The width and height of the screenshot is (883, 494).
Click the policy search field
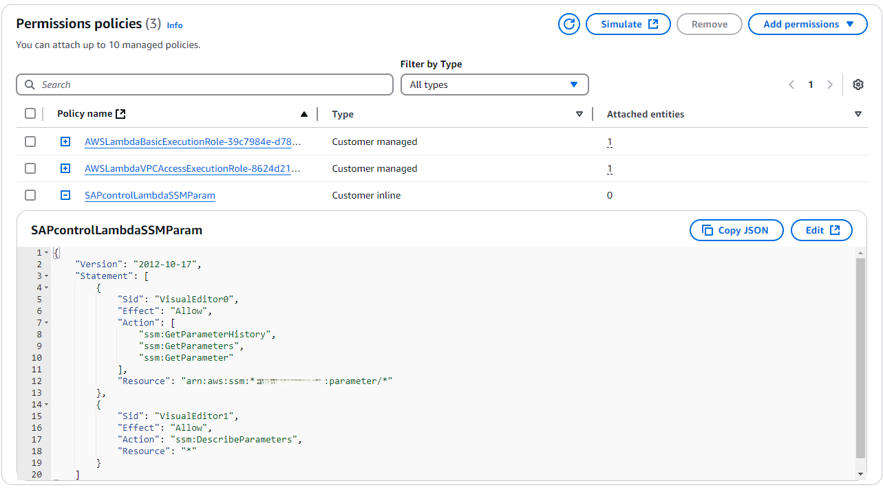coord(204,85)
